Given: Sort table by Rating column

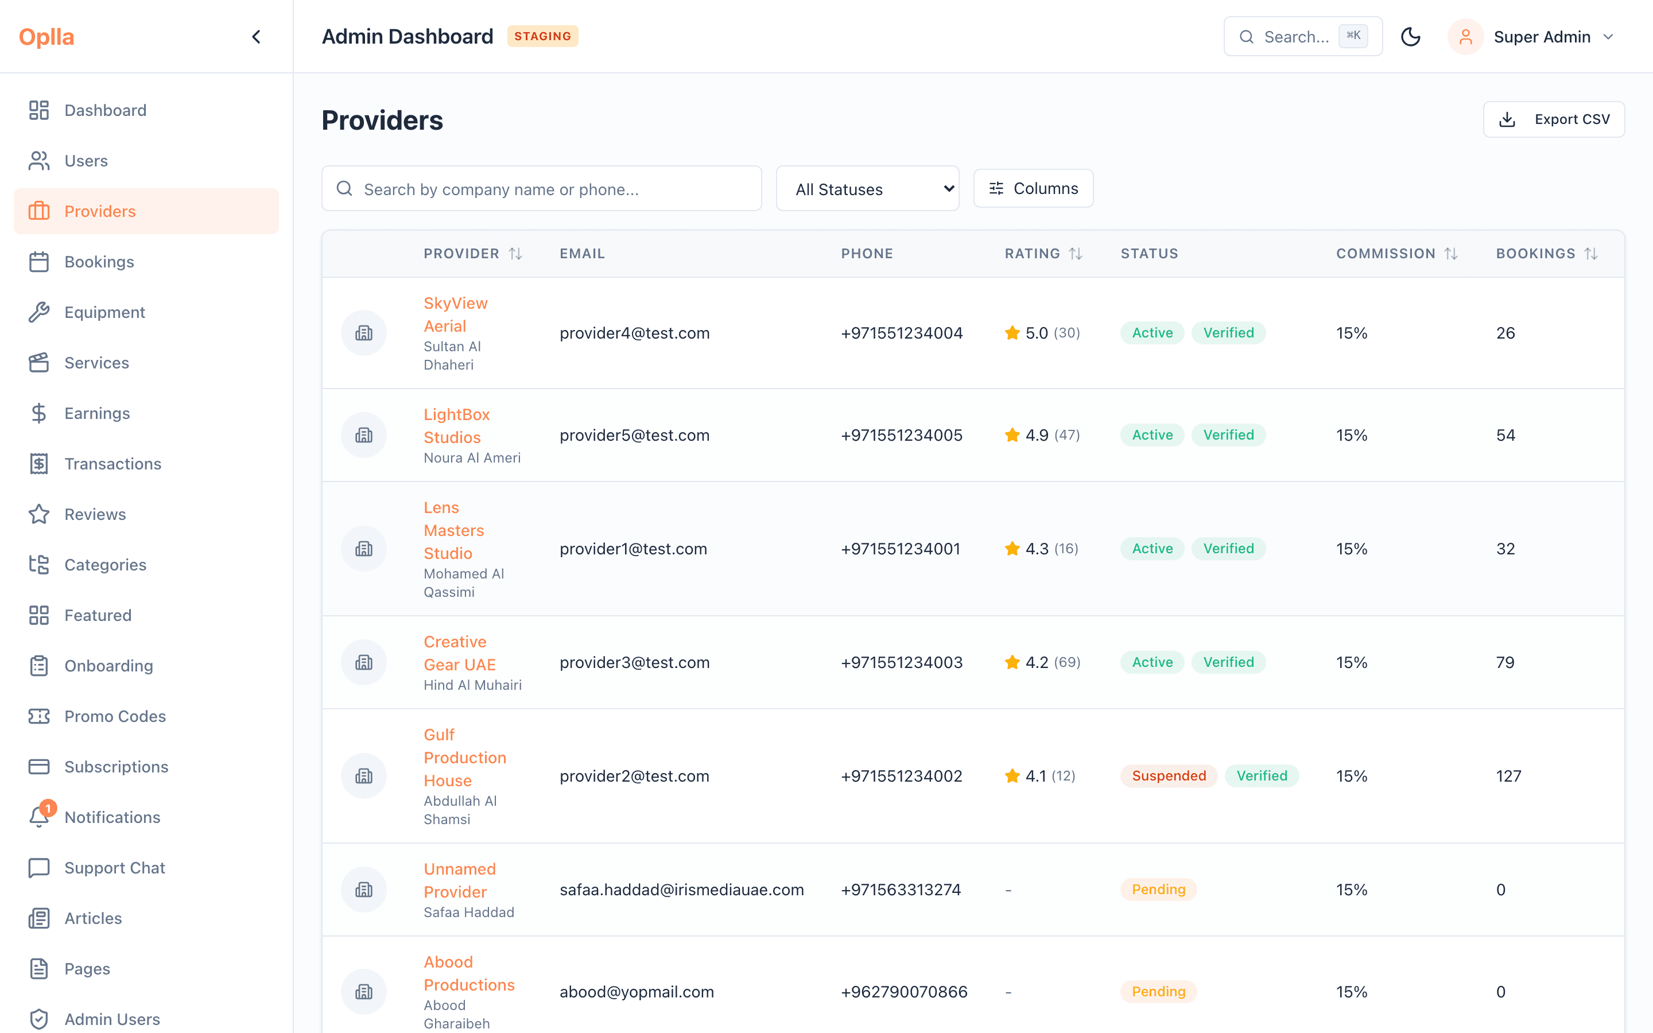Looking at the screenshot, I should (x=1043, y=254).
